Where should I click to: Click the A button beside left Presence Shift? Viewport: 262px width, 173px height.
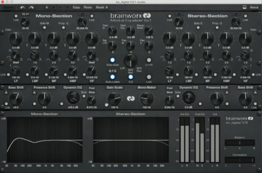(x=35, y=93)
